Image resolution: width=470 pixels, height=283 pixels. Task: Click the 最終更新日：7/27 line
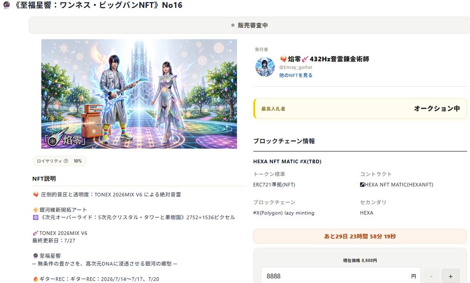click(x=54, y=240)
